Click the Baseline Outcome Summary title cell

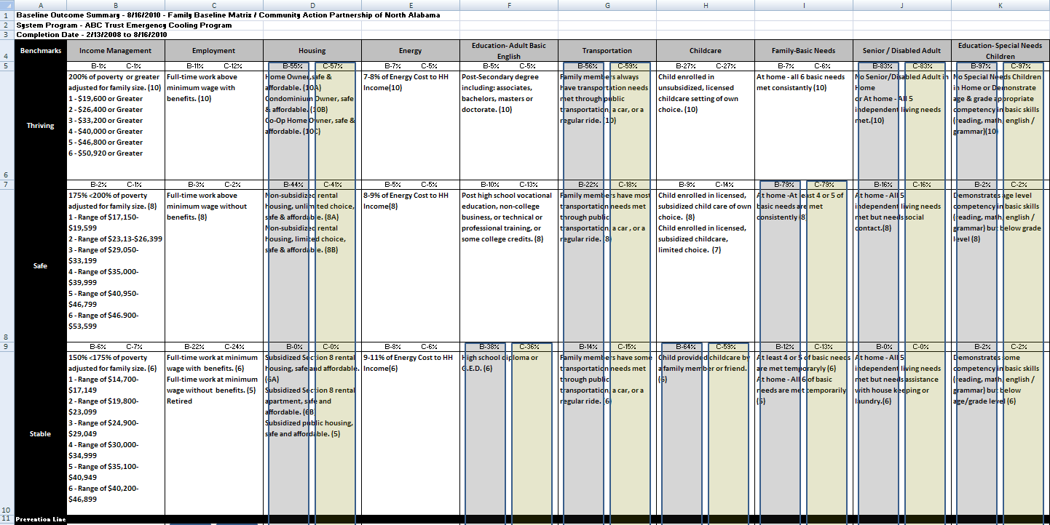[x=227, y=15]
